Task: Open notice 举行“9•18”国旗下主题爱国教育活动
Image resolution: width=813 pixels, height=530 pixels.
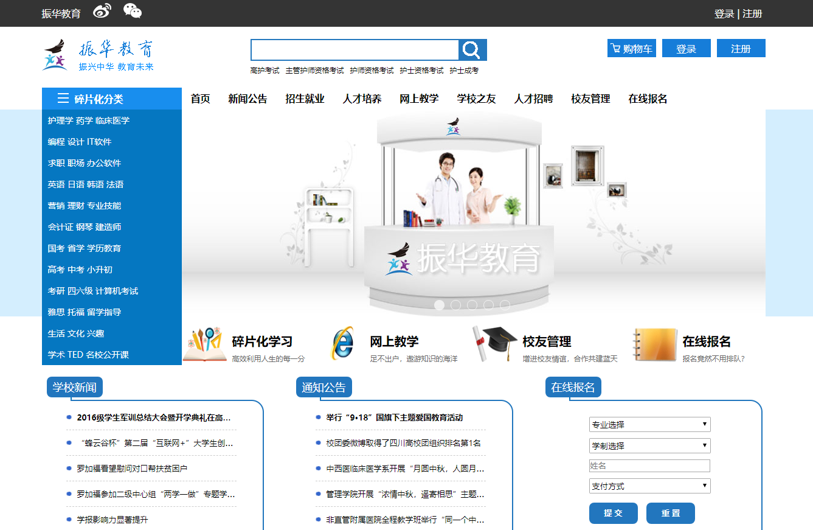Action: [395, 417]
